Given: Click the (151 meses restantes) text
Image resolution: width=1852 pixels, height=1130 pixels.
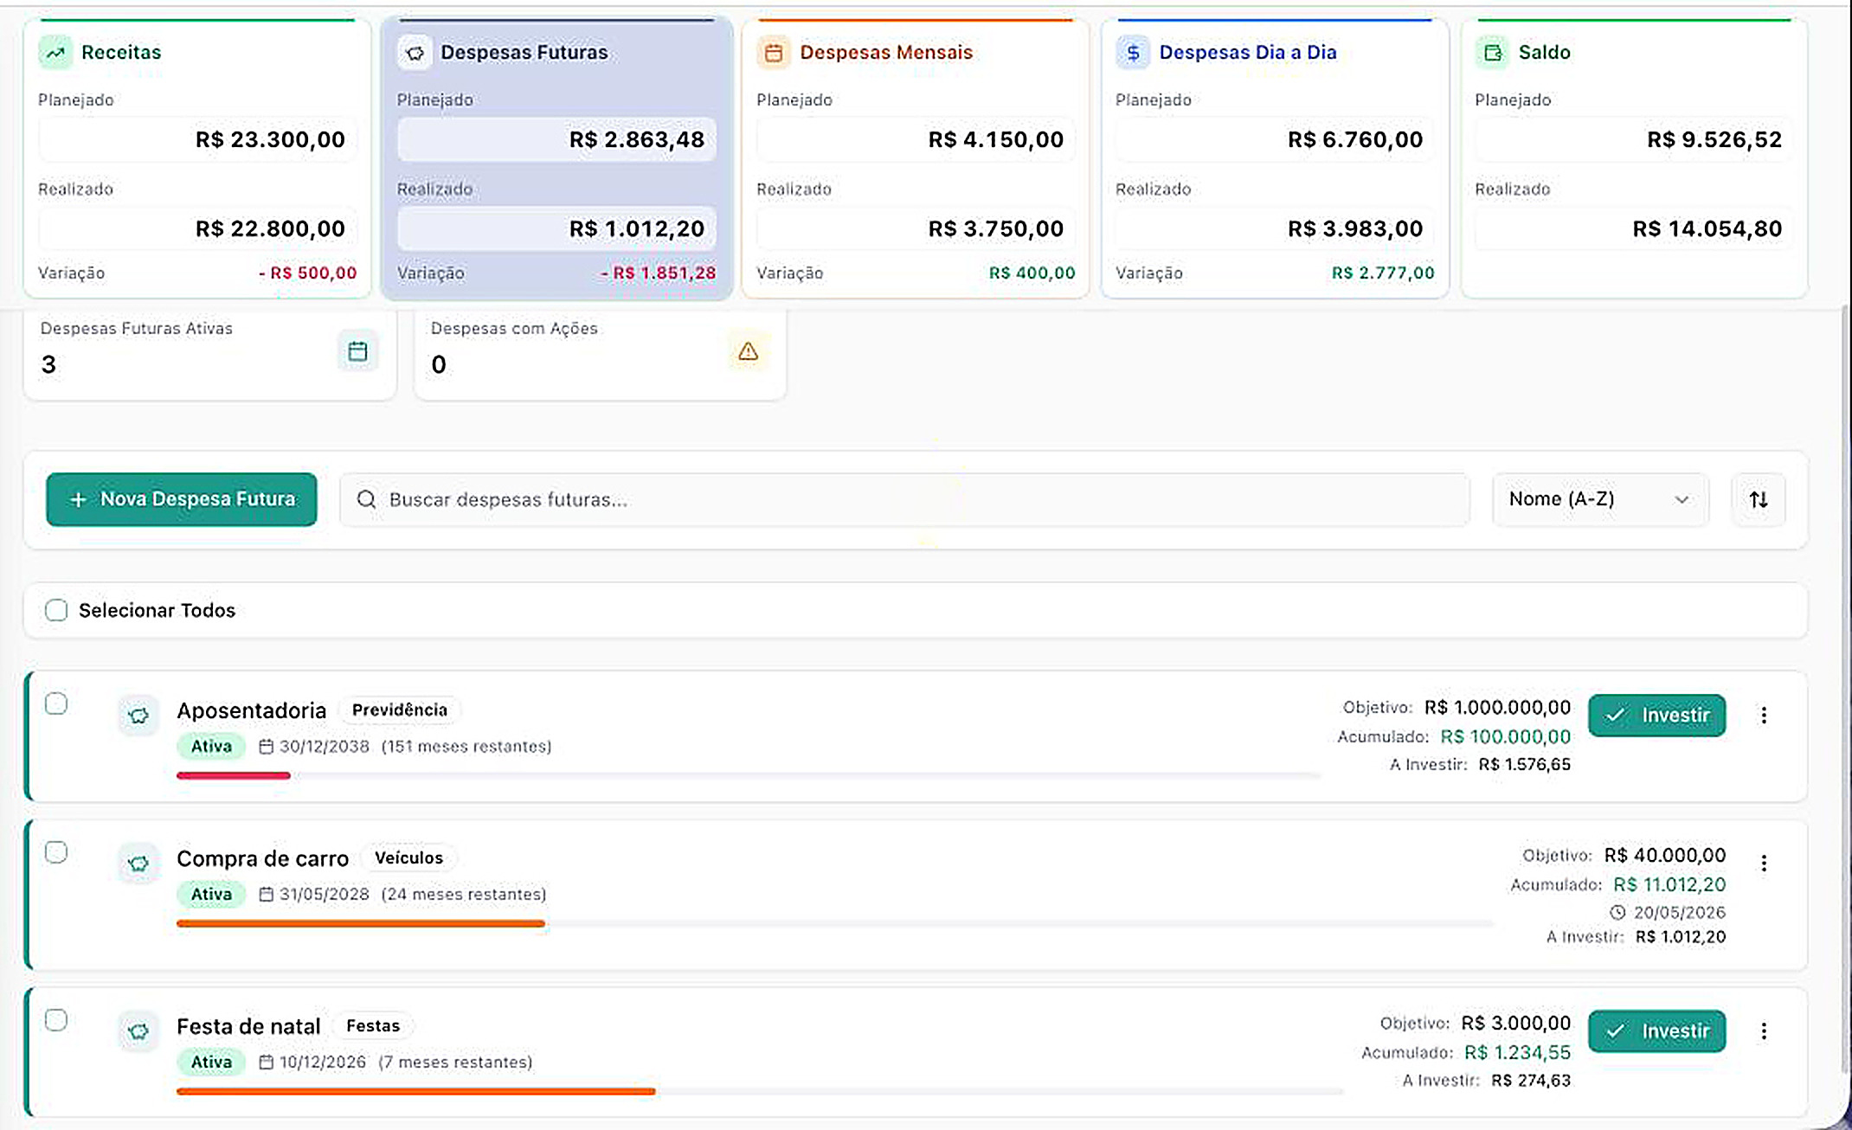Looking at the screenshot, I should (x=466, y=747).
